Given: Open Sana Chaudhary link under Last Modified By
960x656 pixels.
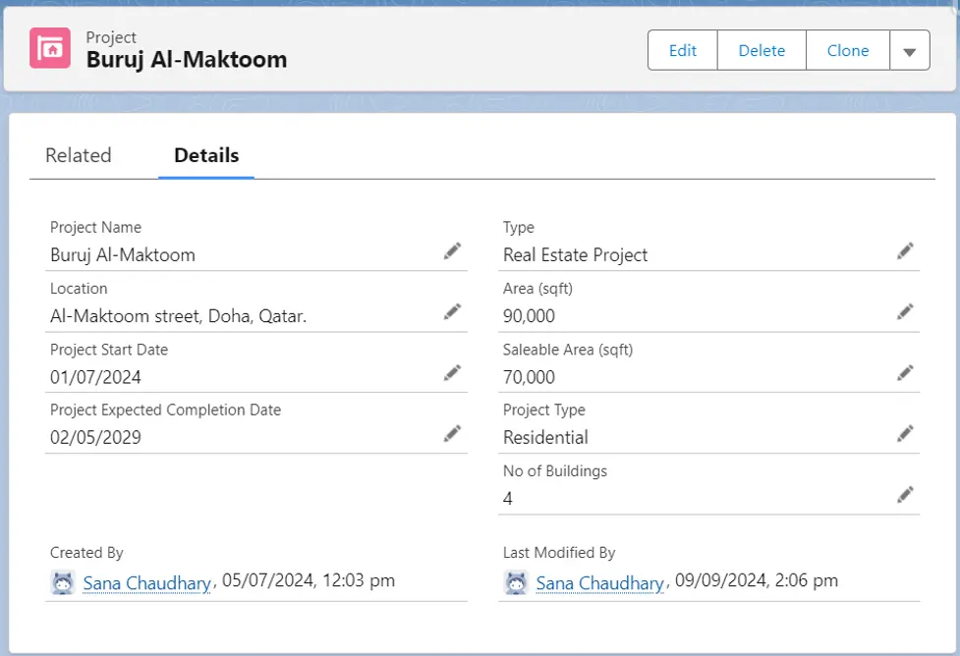Looking at the screenshot, I should click(600, 583).
